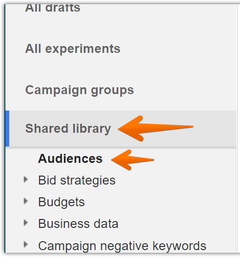Select the Budgets label

tap(61, 202)
